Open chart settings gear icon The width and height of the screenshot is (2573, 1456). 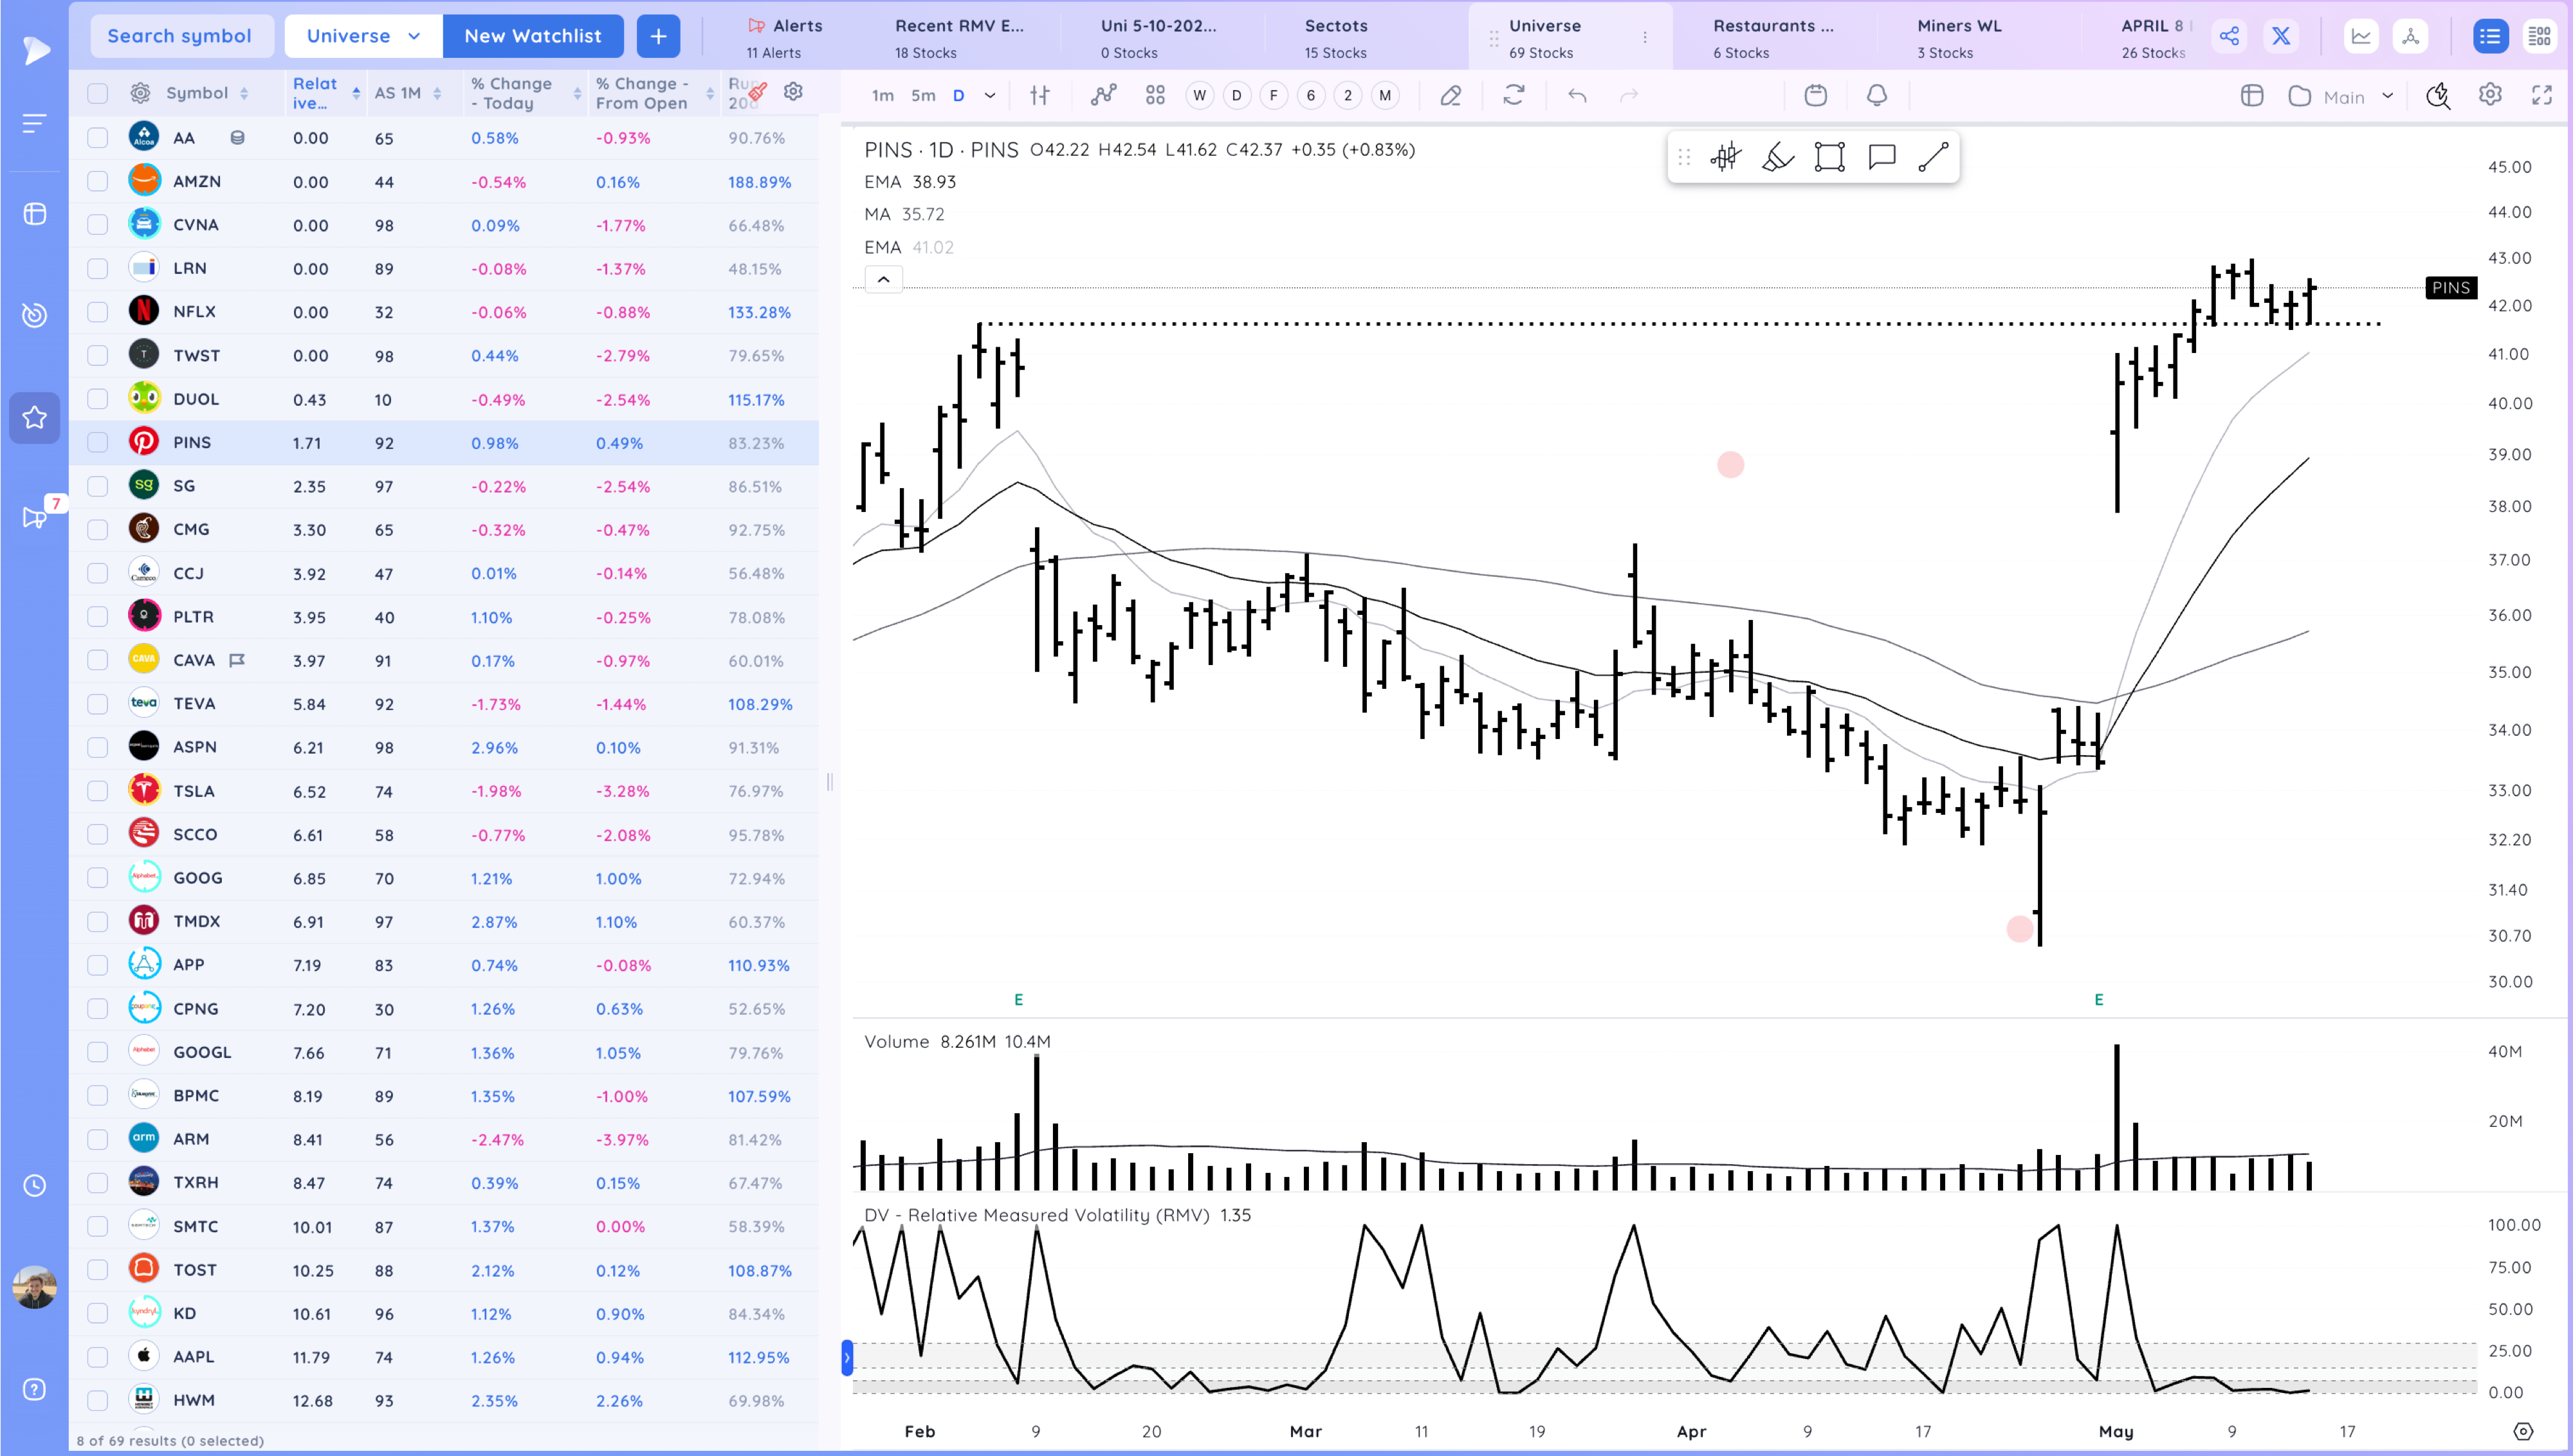click(2490, 95)
